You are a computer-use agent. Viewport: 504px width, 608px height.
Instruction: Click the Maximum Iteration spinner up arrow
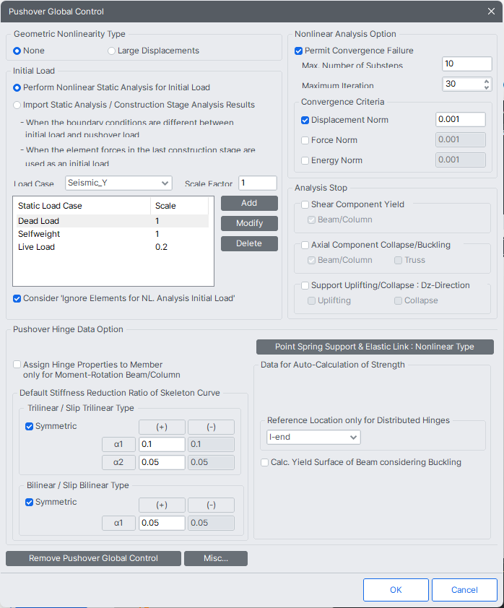click(486, 80)
